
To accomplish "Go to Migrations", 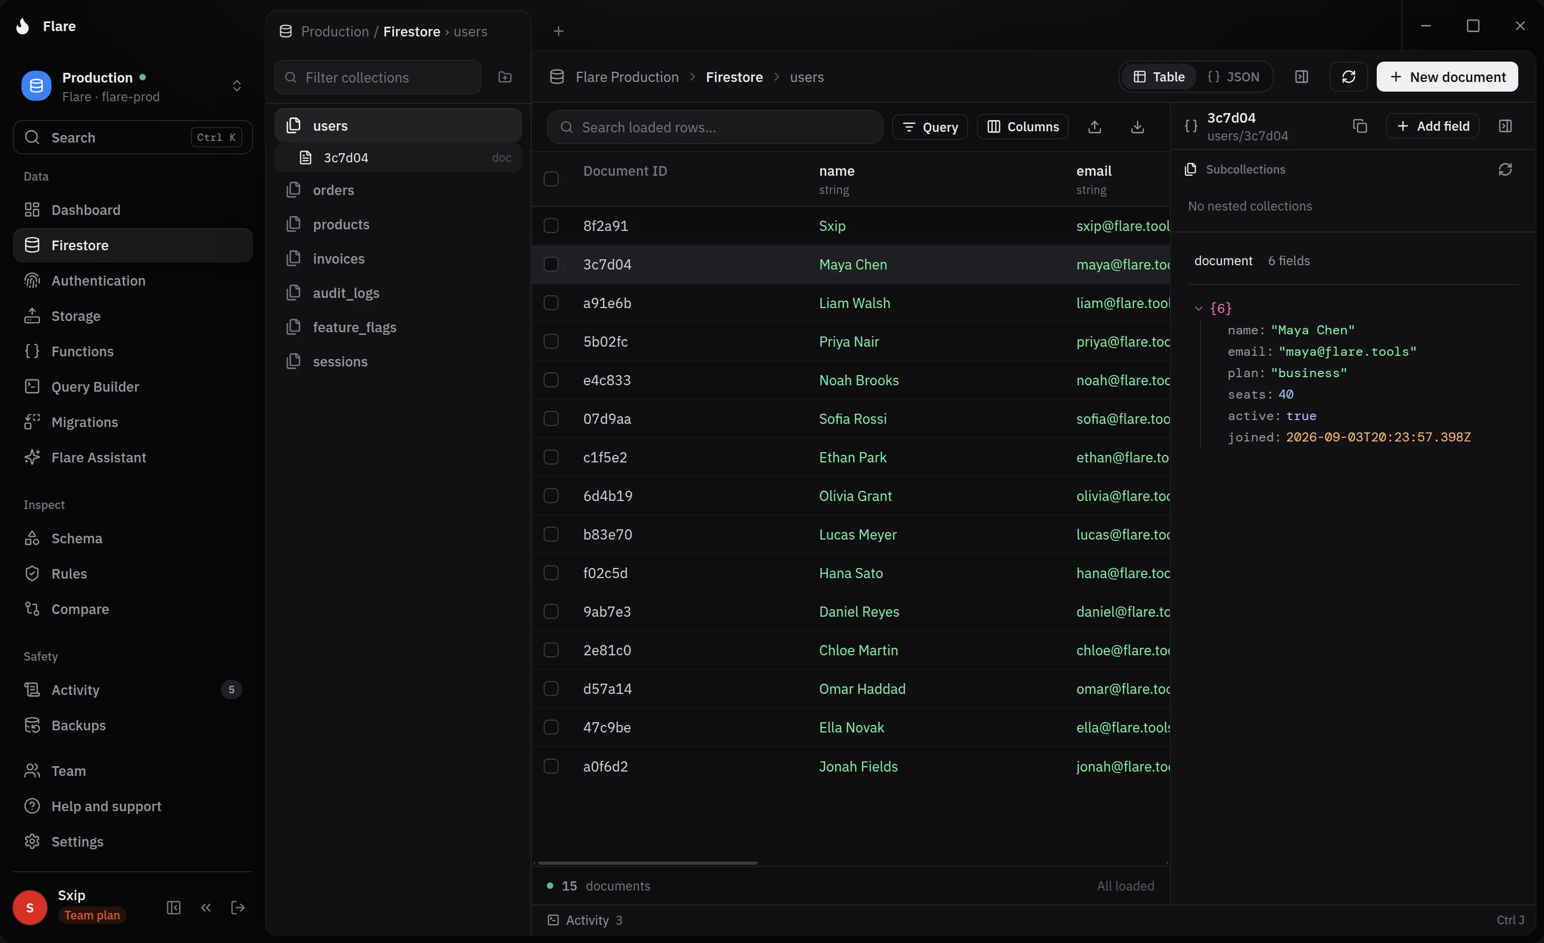I will click(133, 422).
